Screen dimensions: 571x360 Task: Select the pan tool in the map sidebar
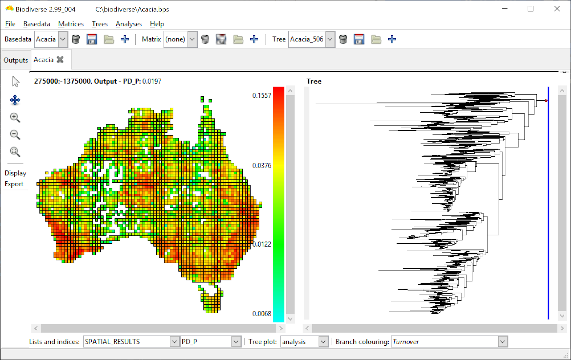pyautogui.click(x=15, y=100)
